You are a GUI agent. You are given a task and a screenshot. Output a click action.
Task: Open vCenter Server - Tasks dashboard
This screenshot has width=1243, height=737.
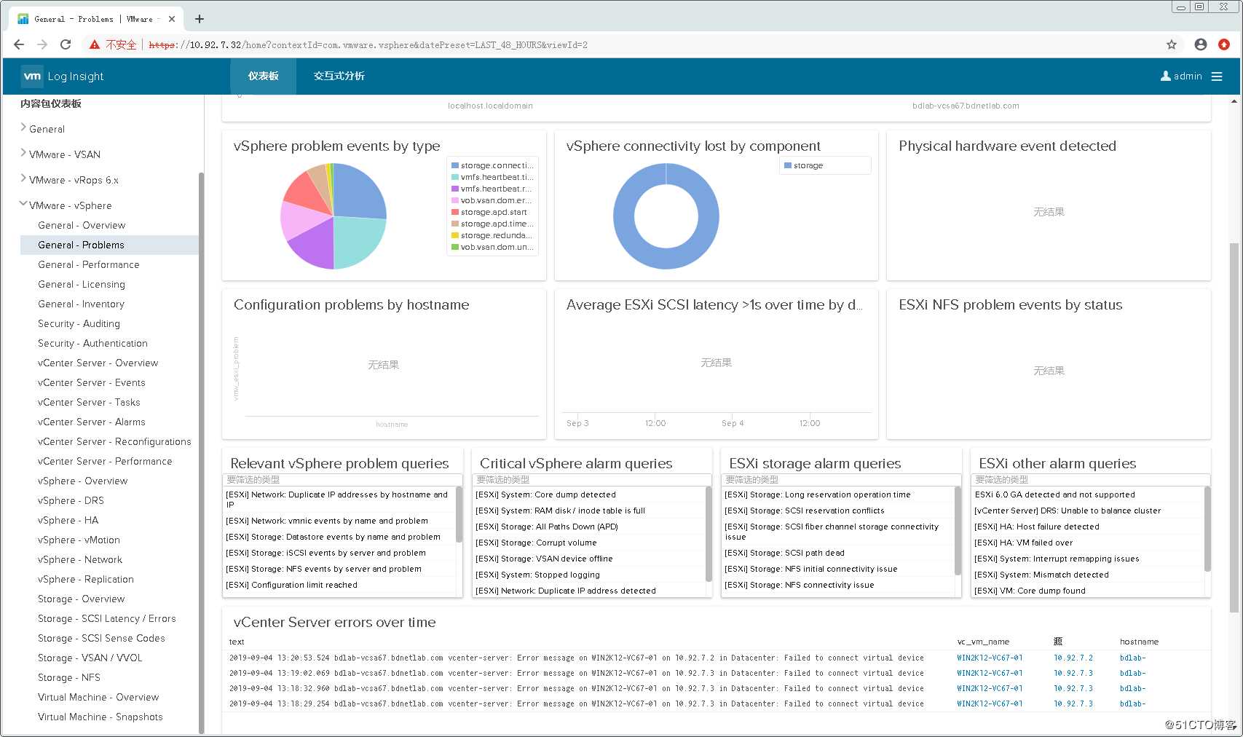pos(89,402)
